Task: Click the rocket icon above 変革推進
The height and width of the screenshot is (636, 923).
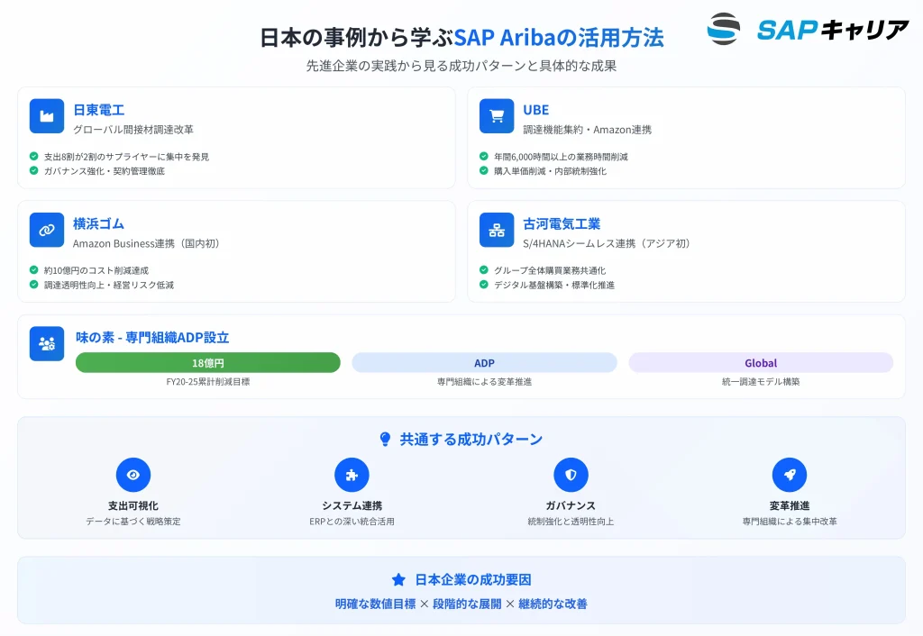Action: coord(790,475)
